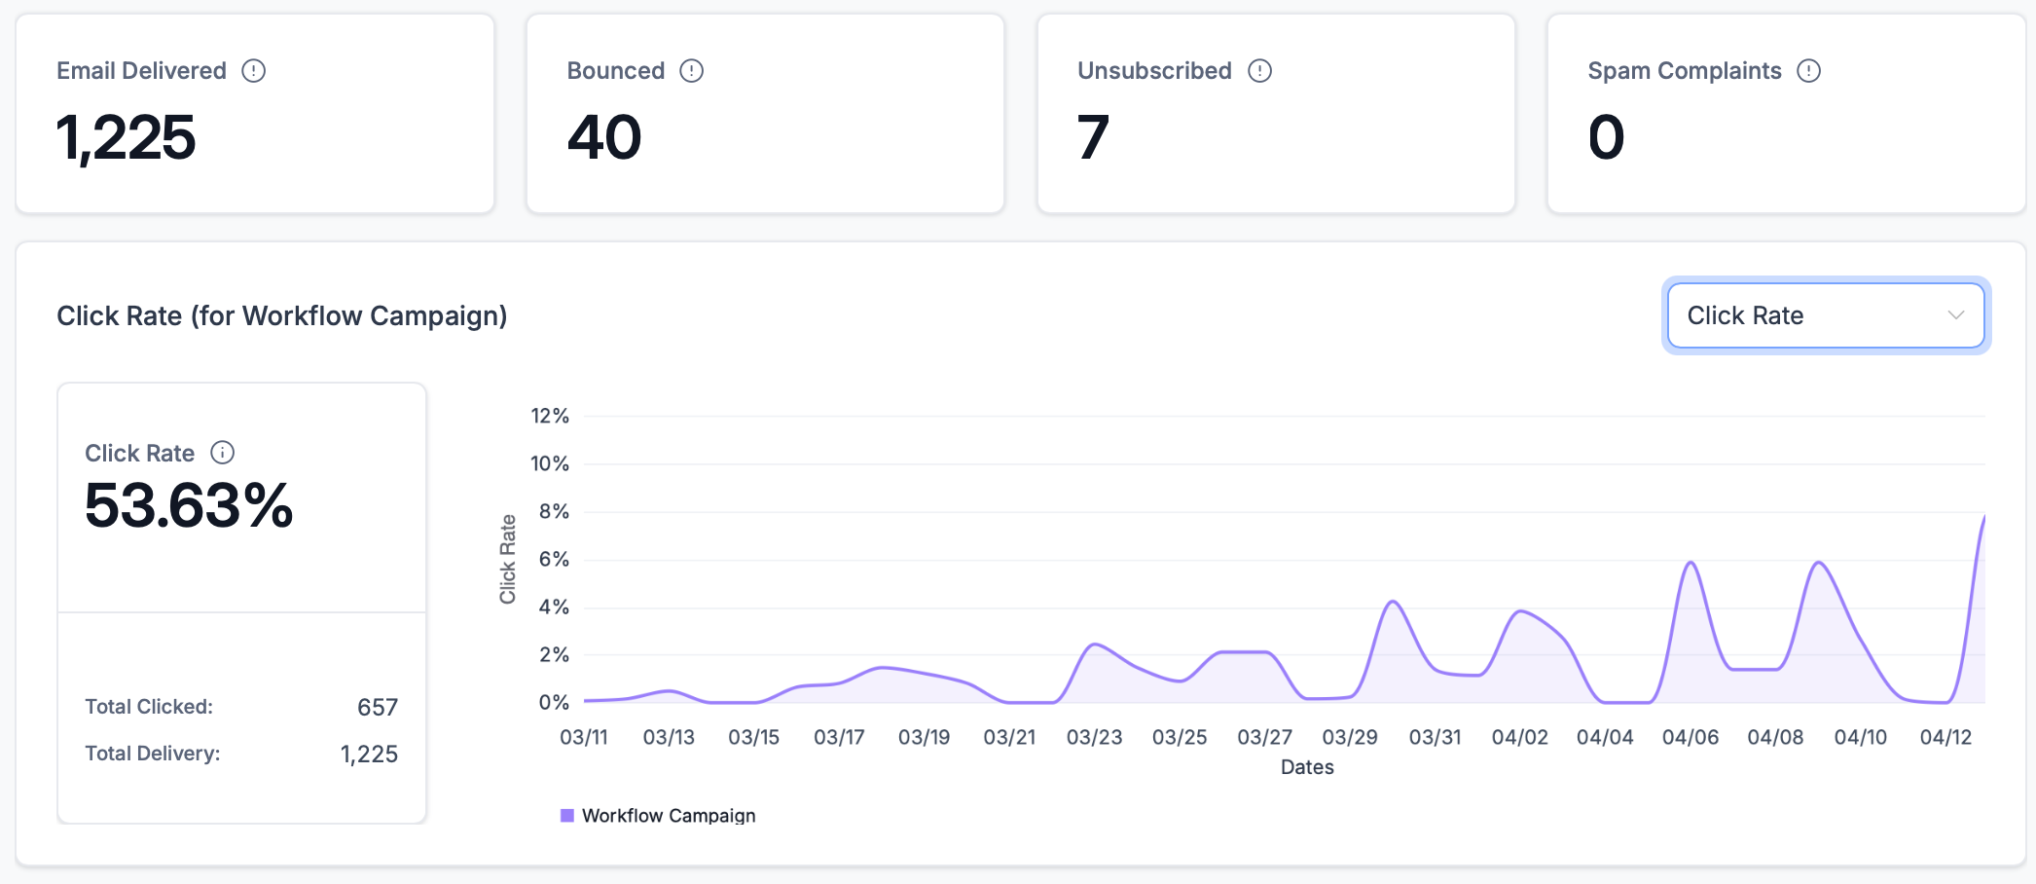Toggle visibility of the chart legend entry
The width and height of the screenshot is (2036, 884).
(658, 814)
